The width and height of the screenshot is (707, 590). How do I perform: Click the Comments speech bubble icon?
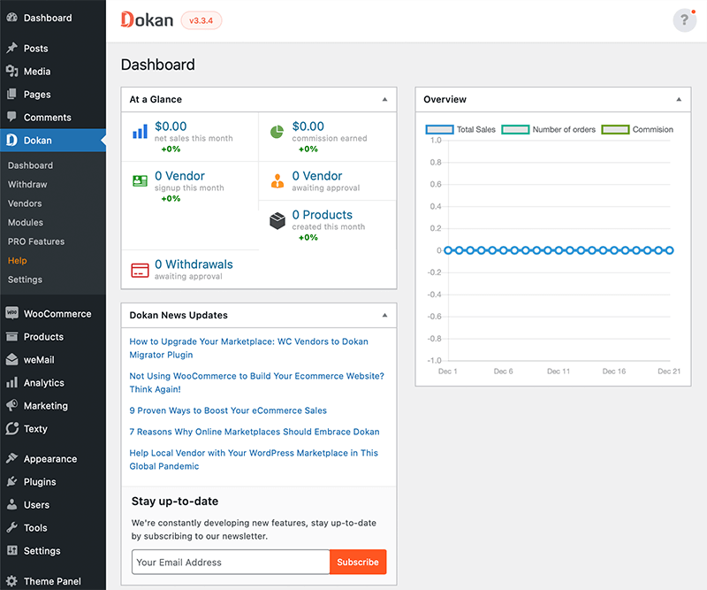click(x=11, y=117)
